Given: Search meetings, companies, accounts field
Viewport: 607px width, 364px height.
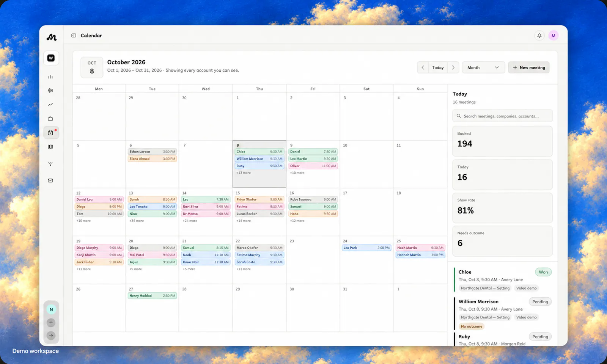Looking at the screenshot, I should point(502,116).
